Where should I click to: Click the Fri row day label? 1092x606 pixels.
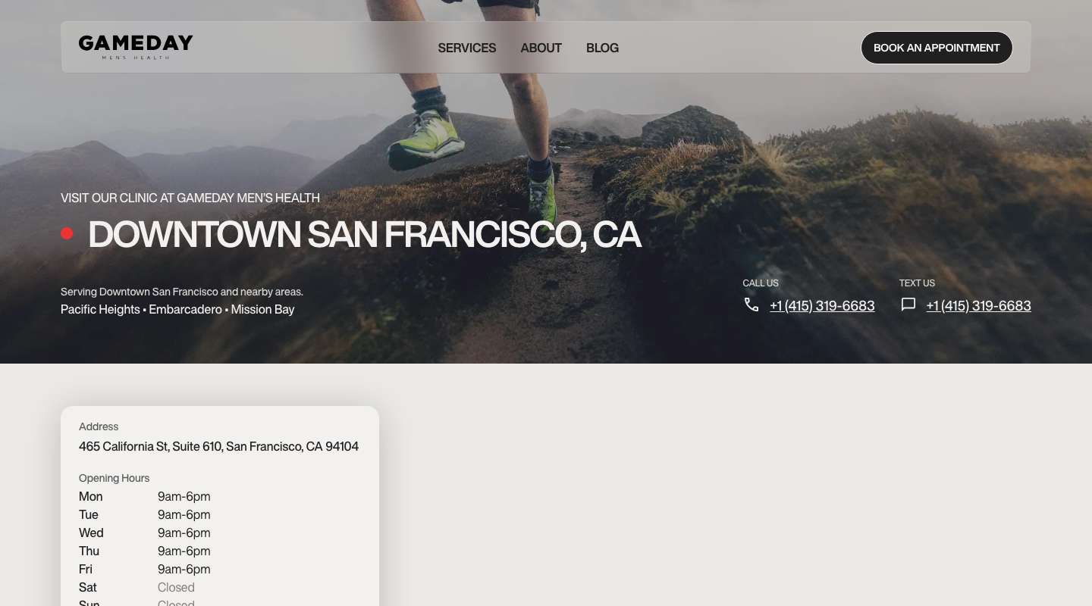coord(86,569)
